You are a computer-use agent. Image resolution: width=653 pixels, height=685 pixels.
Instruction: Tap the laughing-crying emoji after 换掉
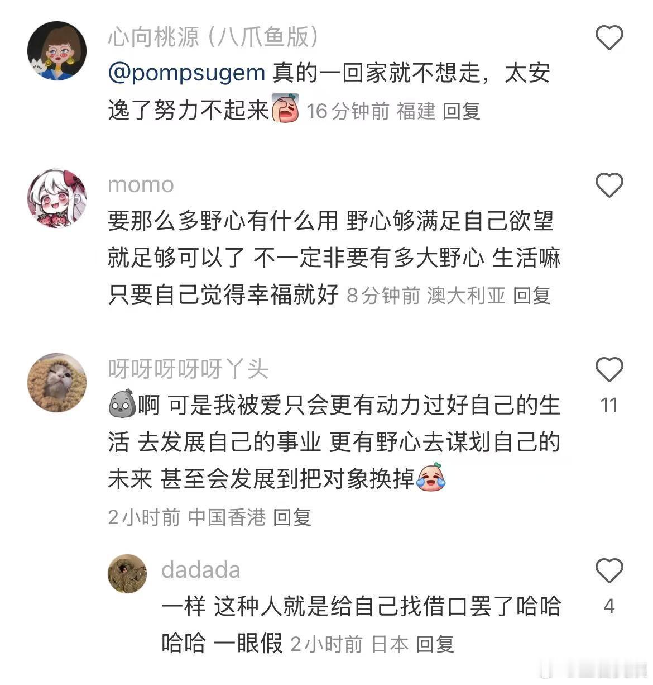pos(431,477)
